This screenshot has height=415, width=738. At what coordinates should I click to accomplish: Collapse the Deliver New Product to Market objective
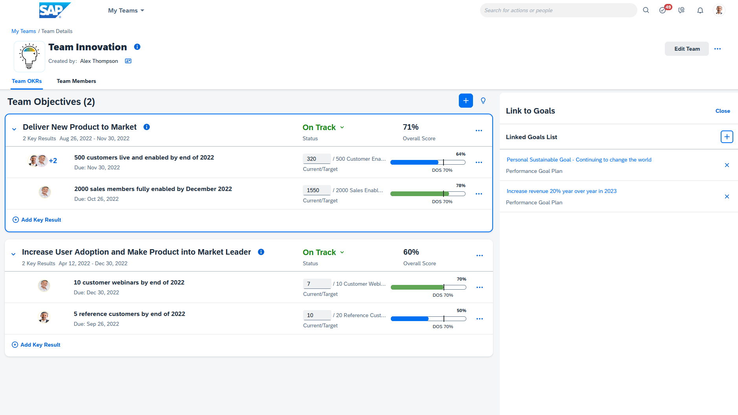(x=14, y=129)
